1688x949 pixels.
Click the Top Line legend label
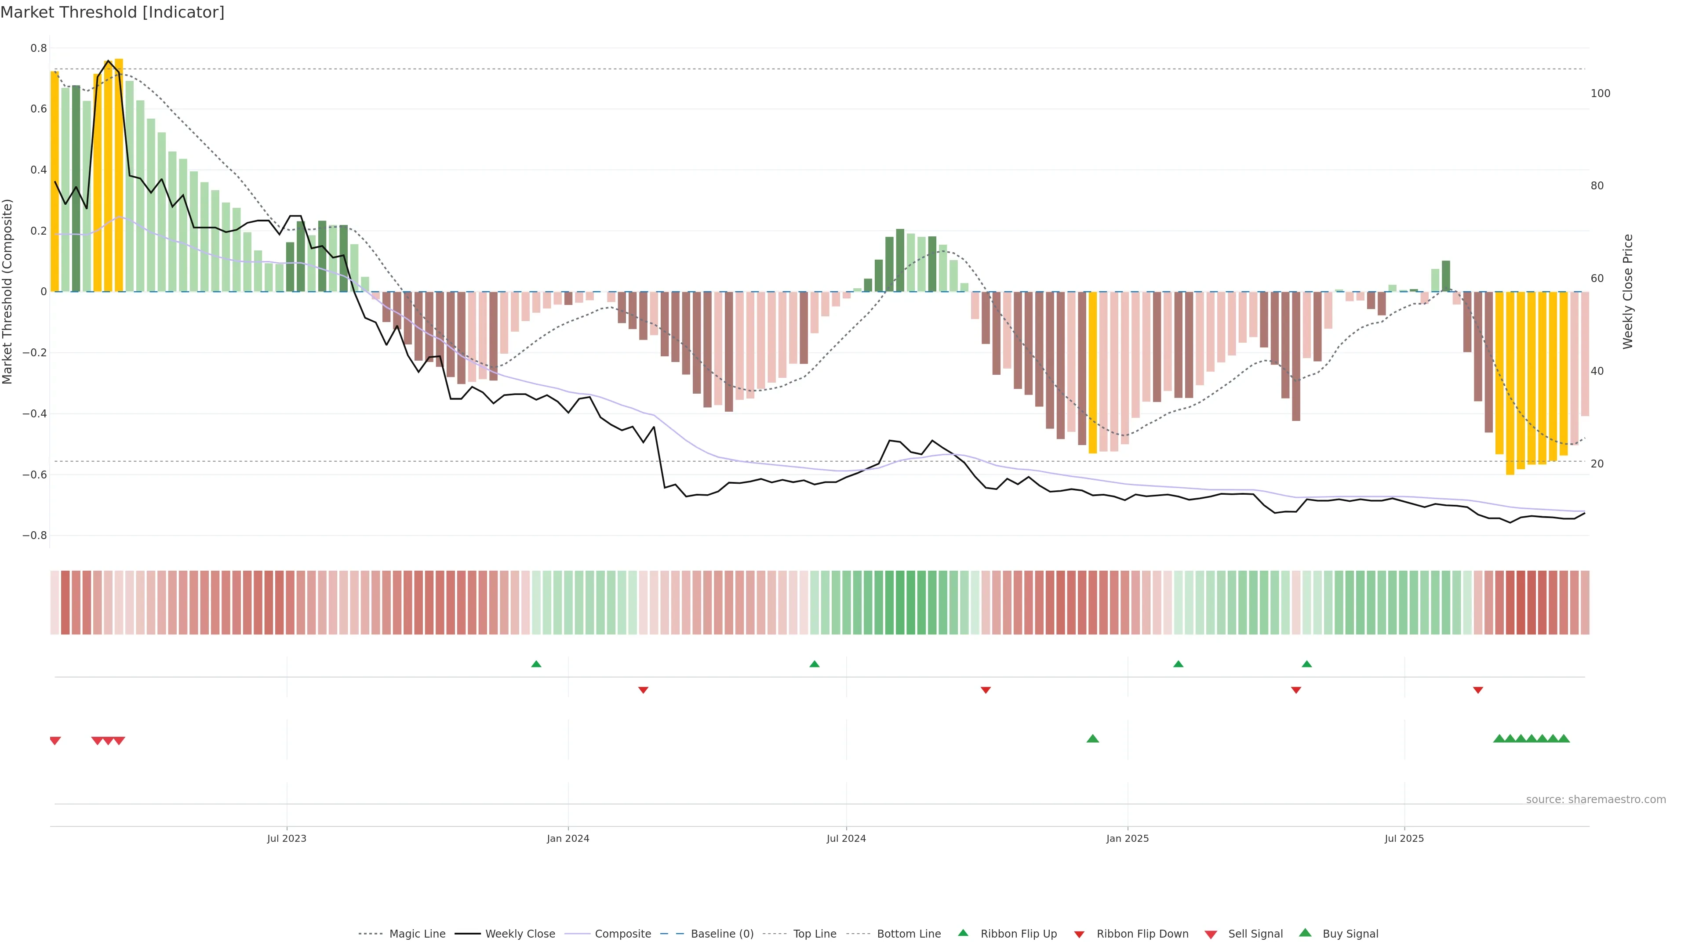click(815, 934)
